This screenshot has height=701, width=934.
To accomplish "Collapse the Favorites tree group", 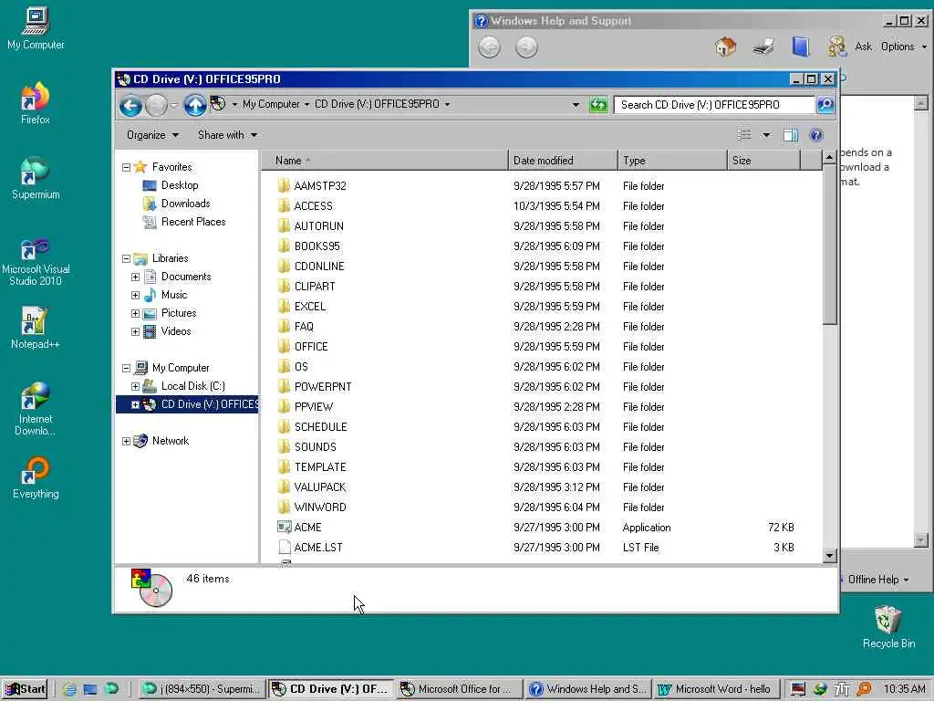I will (x=126, y=168).
